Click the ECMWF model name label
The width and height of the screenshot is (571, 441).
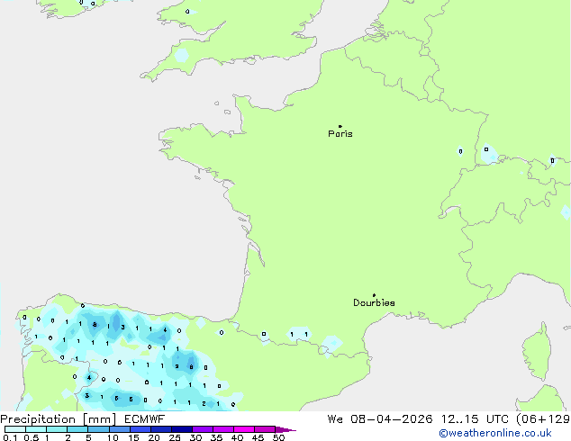pyautogui.click(x=145, y=419)
